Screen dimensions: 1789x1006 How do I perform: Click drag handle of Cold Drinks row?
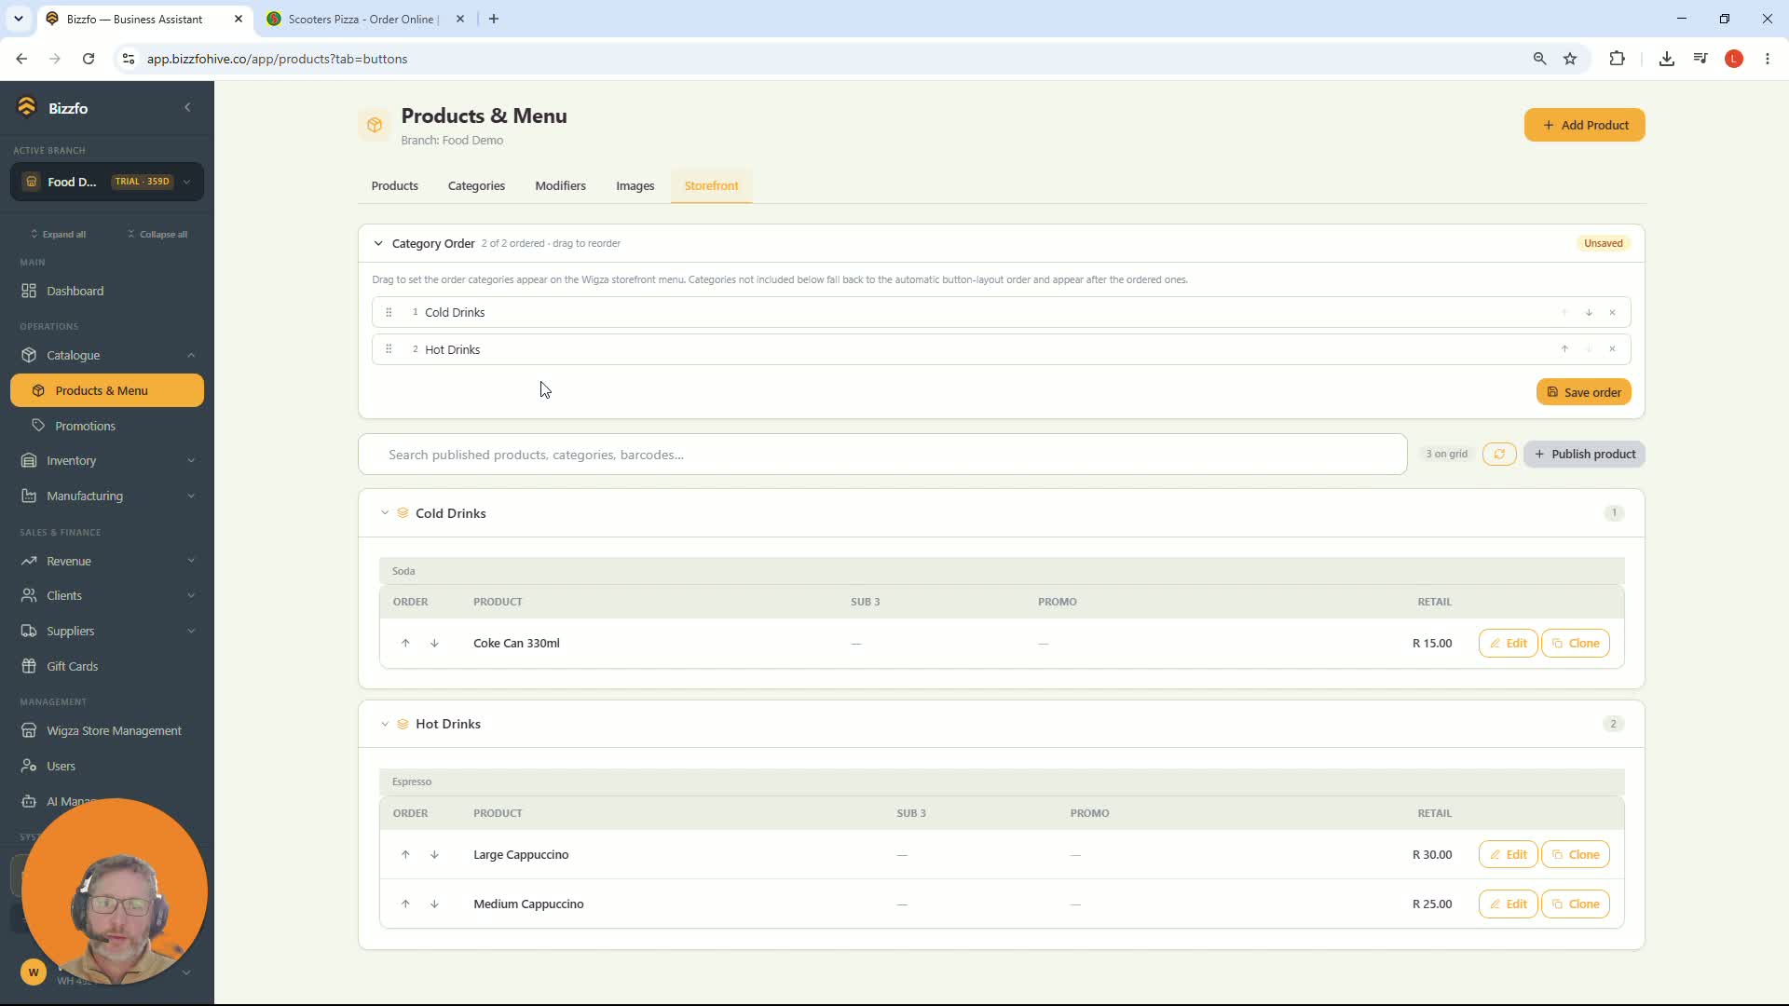(x=389, y=312)
